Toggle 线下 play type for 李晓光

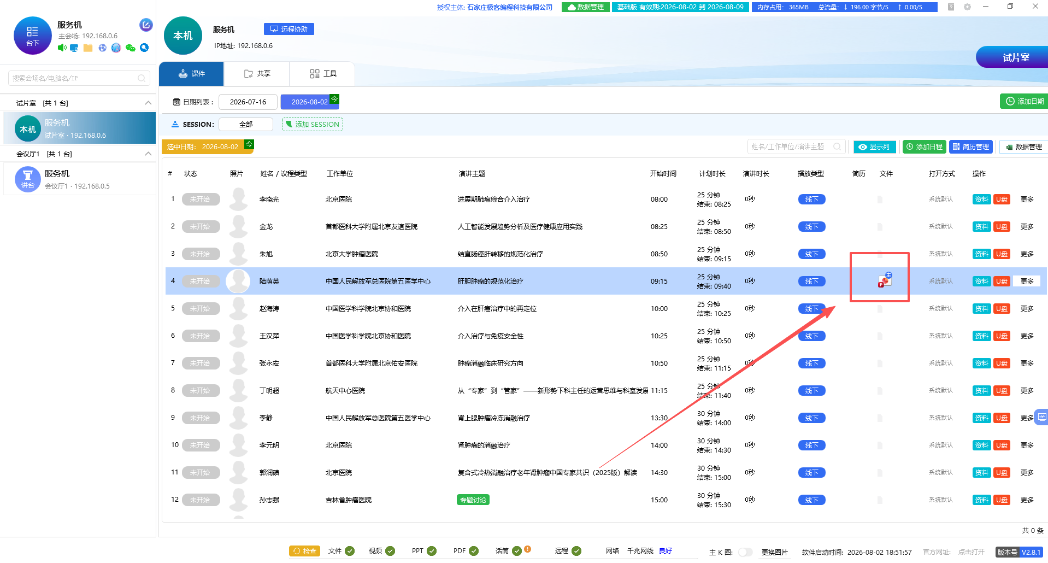pos(811,200)
